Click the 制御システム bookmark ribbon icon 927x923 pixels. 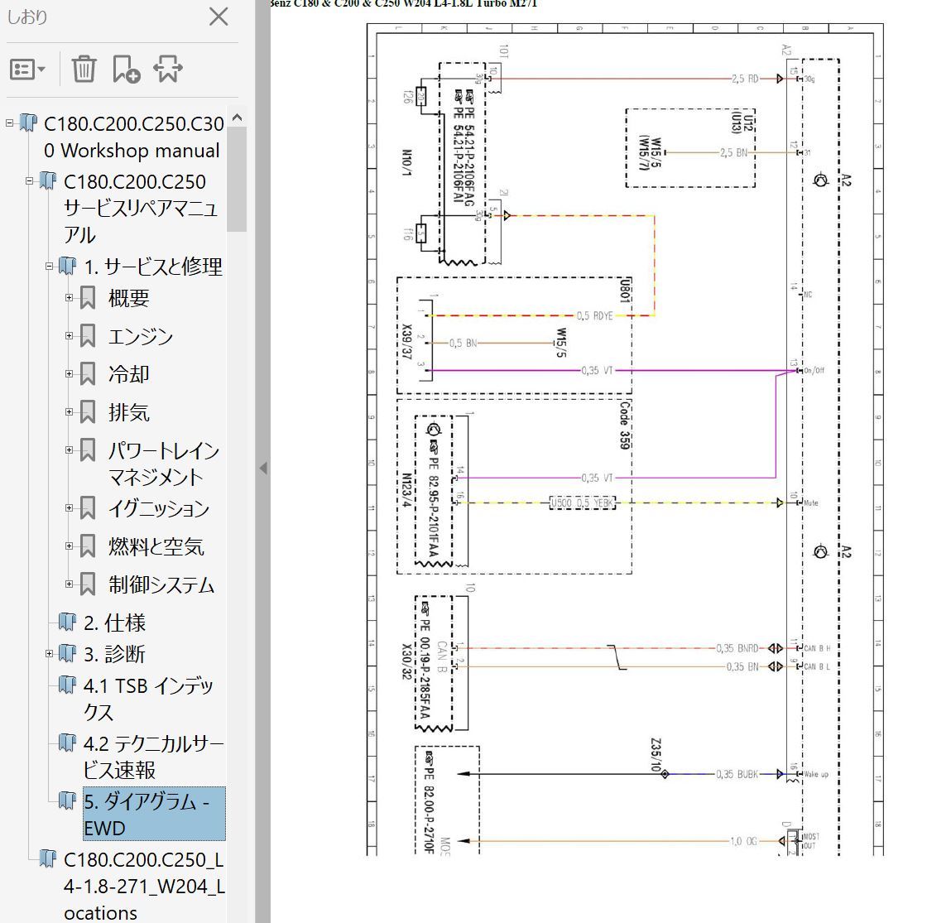pyautogui.click(x=88, y=584)
